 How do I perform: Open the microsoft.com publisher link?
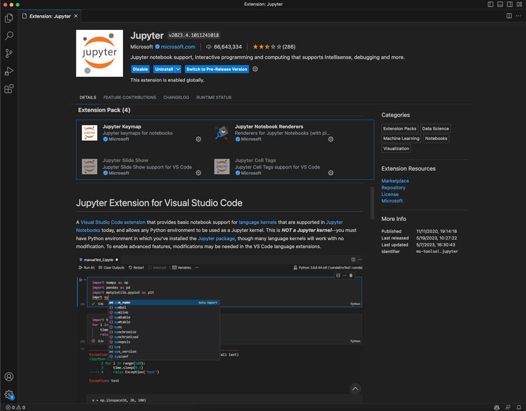(178, 47)
